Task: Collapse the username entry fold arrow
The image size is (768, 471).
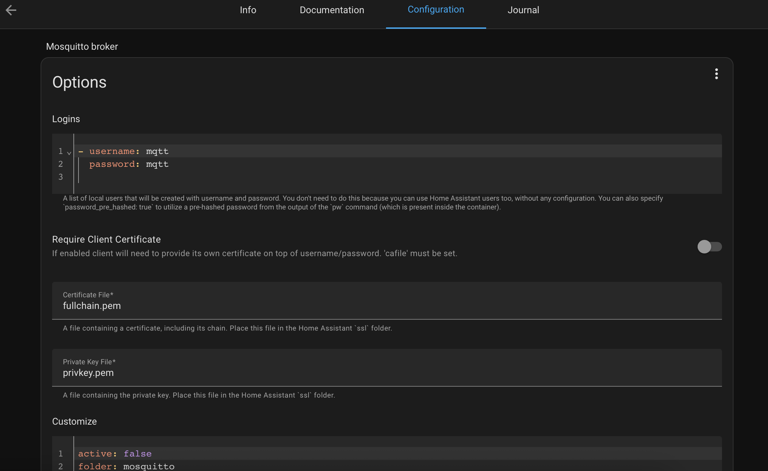Action: pos(69,153)
